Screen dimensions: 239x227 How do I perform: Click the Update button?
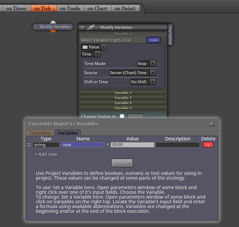tap(122, 163)
